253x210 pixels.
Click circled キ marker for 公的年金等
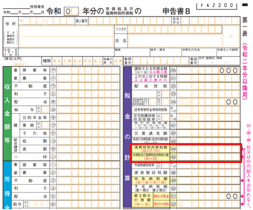(53, 118)
